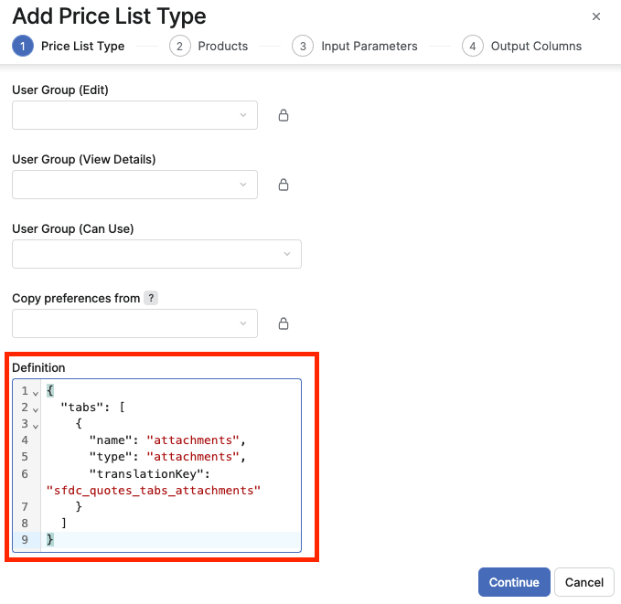Click lock icon beside User Group (Edit)

[284, 116]
